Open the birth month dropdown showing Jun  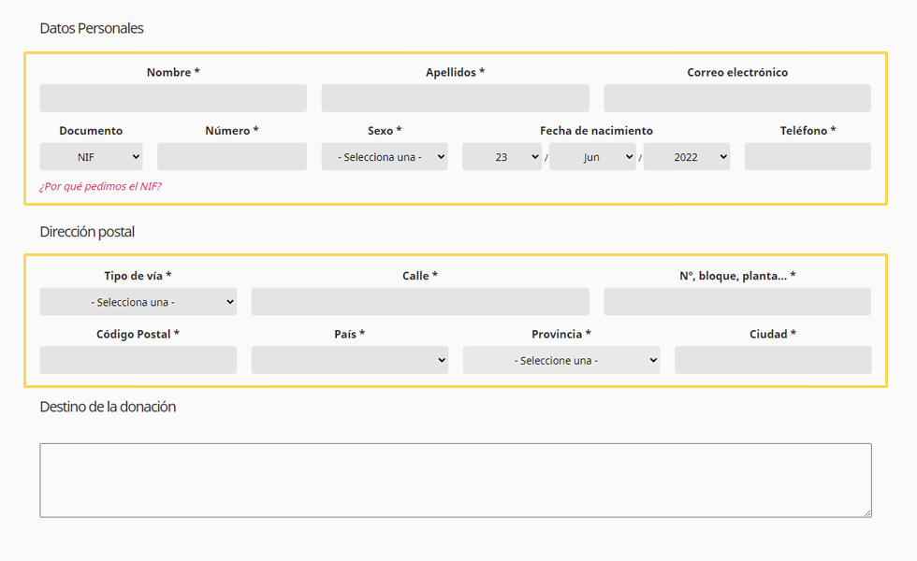tap(592, 157)
